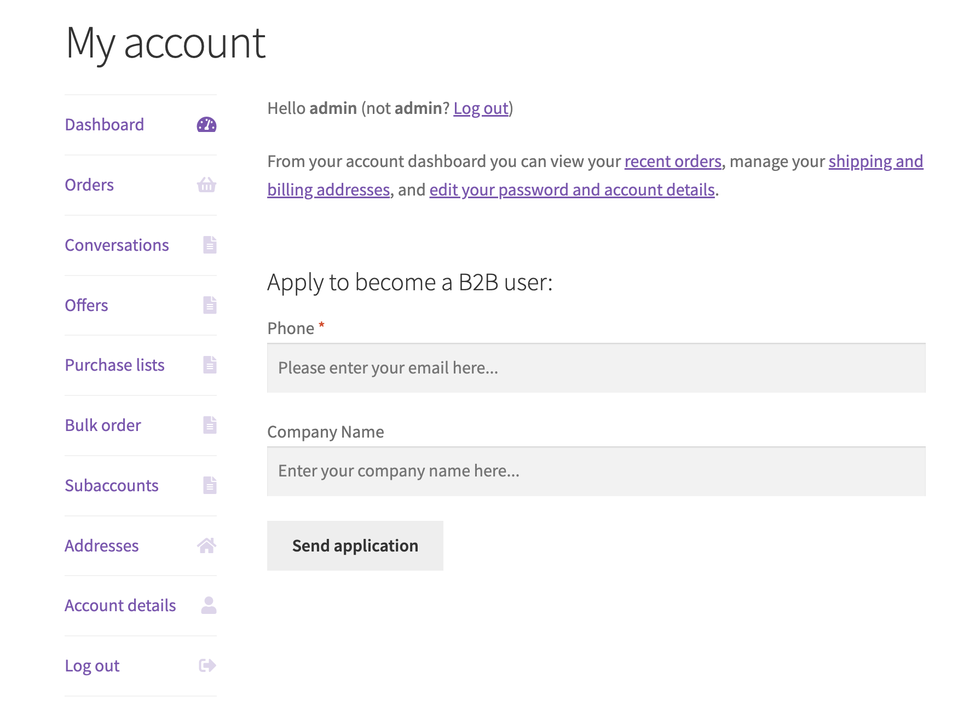Click the 'Company Name' field label
The width and height of the screenshot is (958, 701).
click(x=326, y=432)
